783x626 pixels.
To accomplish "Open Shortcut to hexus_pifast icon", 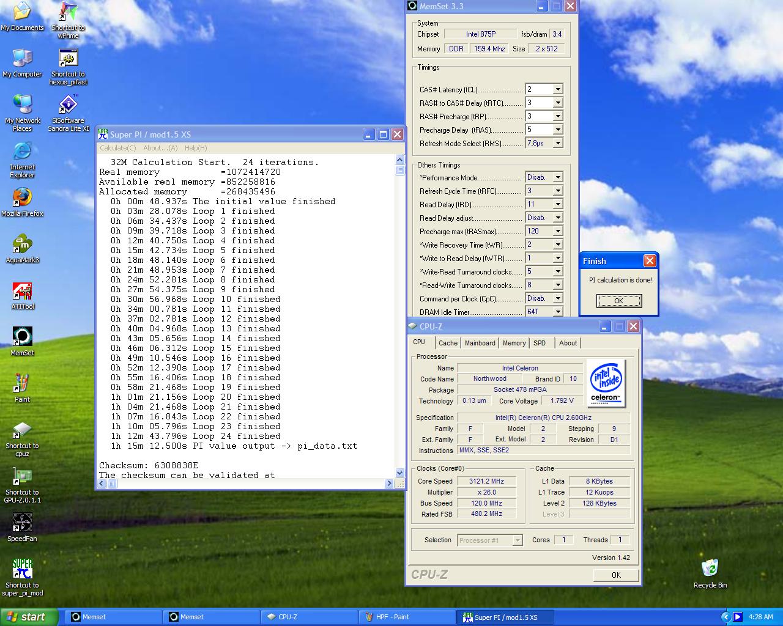I will coord(68,67).
